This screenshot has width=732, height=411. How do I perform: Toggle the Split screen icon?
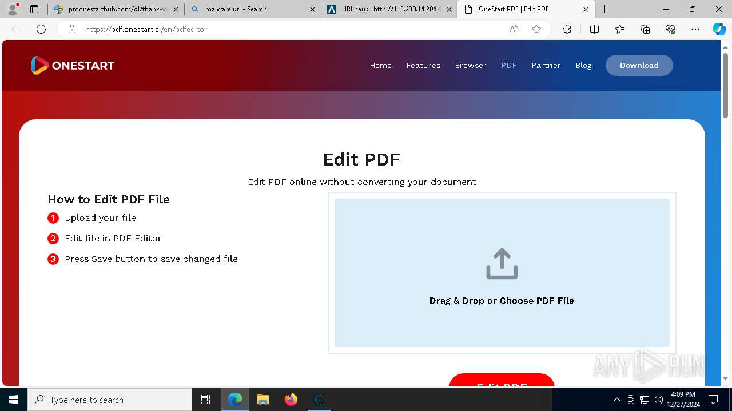(594, 29)
